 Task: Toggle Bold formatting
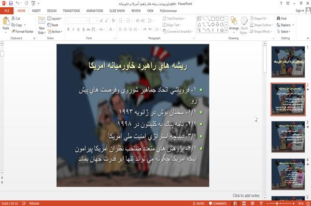coord(68,29)
